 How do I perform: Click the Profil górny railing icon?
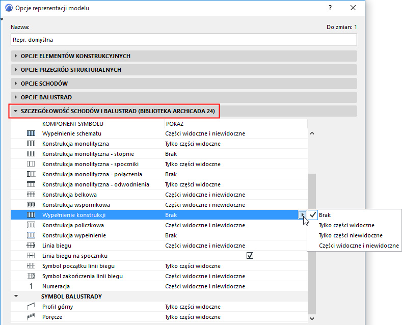click(x=31, y=307)
